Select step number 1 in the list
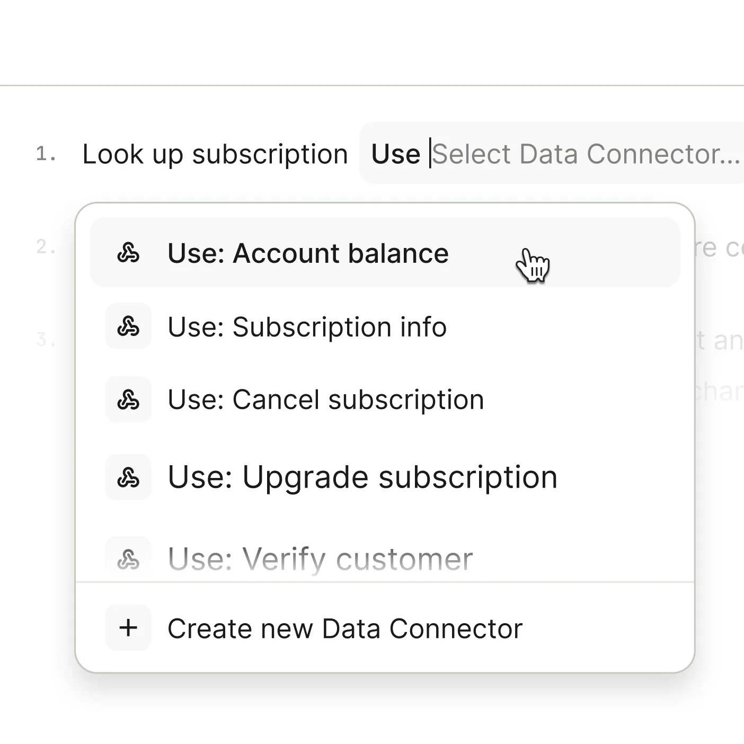This screenshot has width=744, height=744. tap(46, 154)
